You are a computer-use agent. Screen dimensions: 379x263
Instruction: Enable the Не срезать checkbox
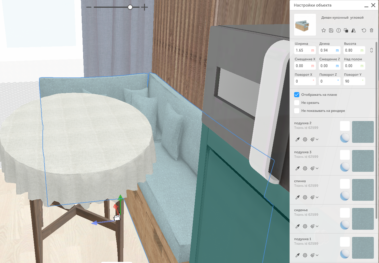(x=297, y=103)
